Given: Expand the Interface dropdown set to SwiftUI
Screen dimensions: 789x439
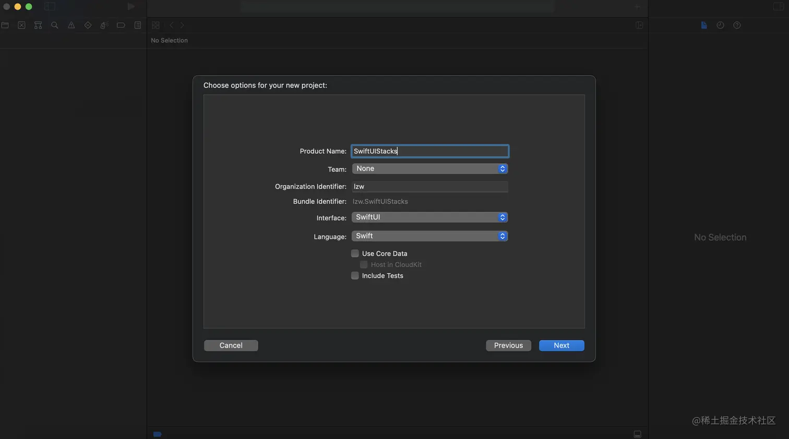Looking at the screenshot, I should tap(429, 217).
